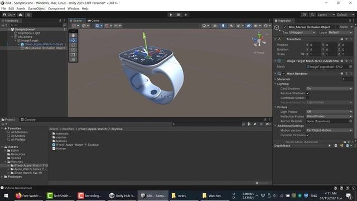Select the Scale tool in Scene
The image size is (357, 201).
click(73, 50)
